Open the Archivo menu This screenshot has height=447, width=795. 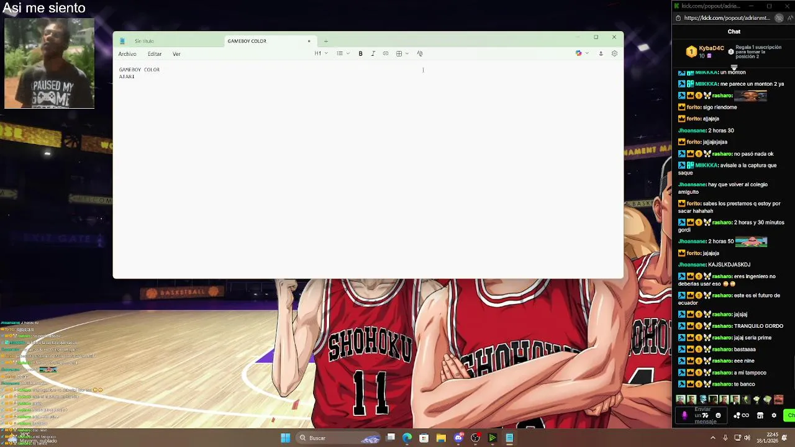(x=127, y=54)
